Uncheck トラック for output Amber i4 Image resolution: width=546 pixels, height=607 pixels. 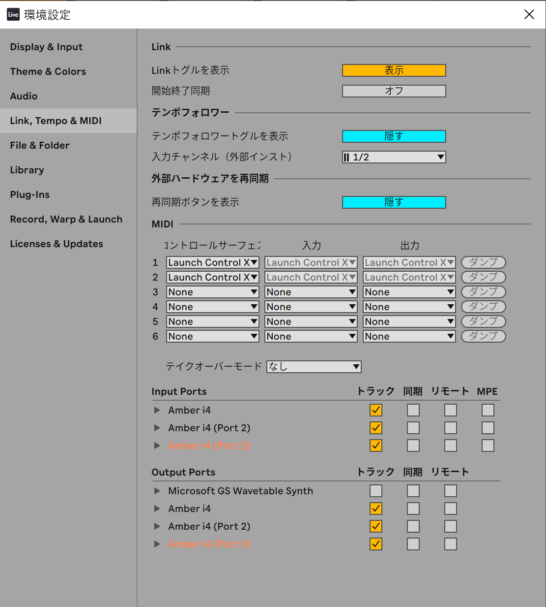coord(376,509)
